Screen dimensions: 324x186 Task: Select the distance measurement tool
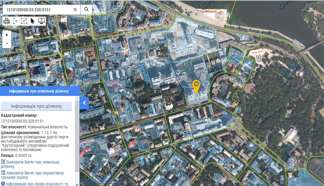(x=15, y=21)
